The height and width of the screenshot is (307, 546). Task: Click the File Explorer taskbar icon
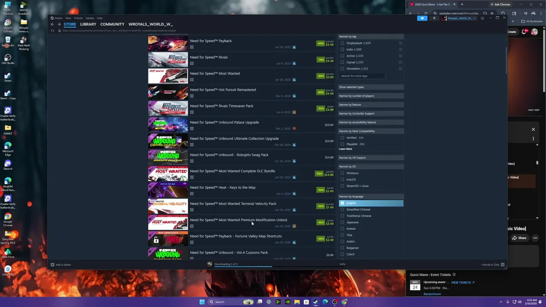coord(297,302)
